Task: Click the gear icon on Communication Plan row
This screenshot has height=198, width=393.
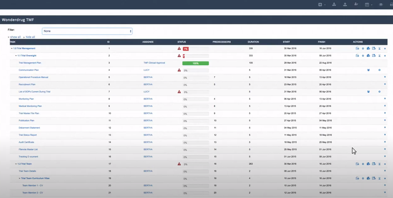Action: tap(380, 70)
